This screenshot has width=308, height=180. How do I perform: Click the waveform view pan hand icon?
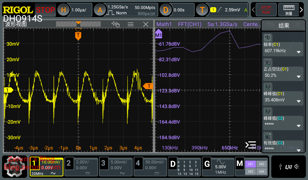coord(115,24)
